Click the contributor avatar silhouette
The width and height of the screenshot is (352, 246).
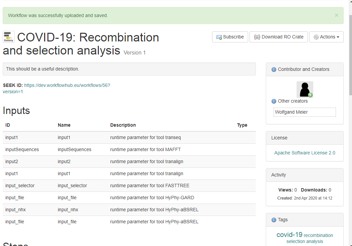coord(305,89)
